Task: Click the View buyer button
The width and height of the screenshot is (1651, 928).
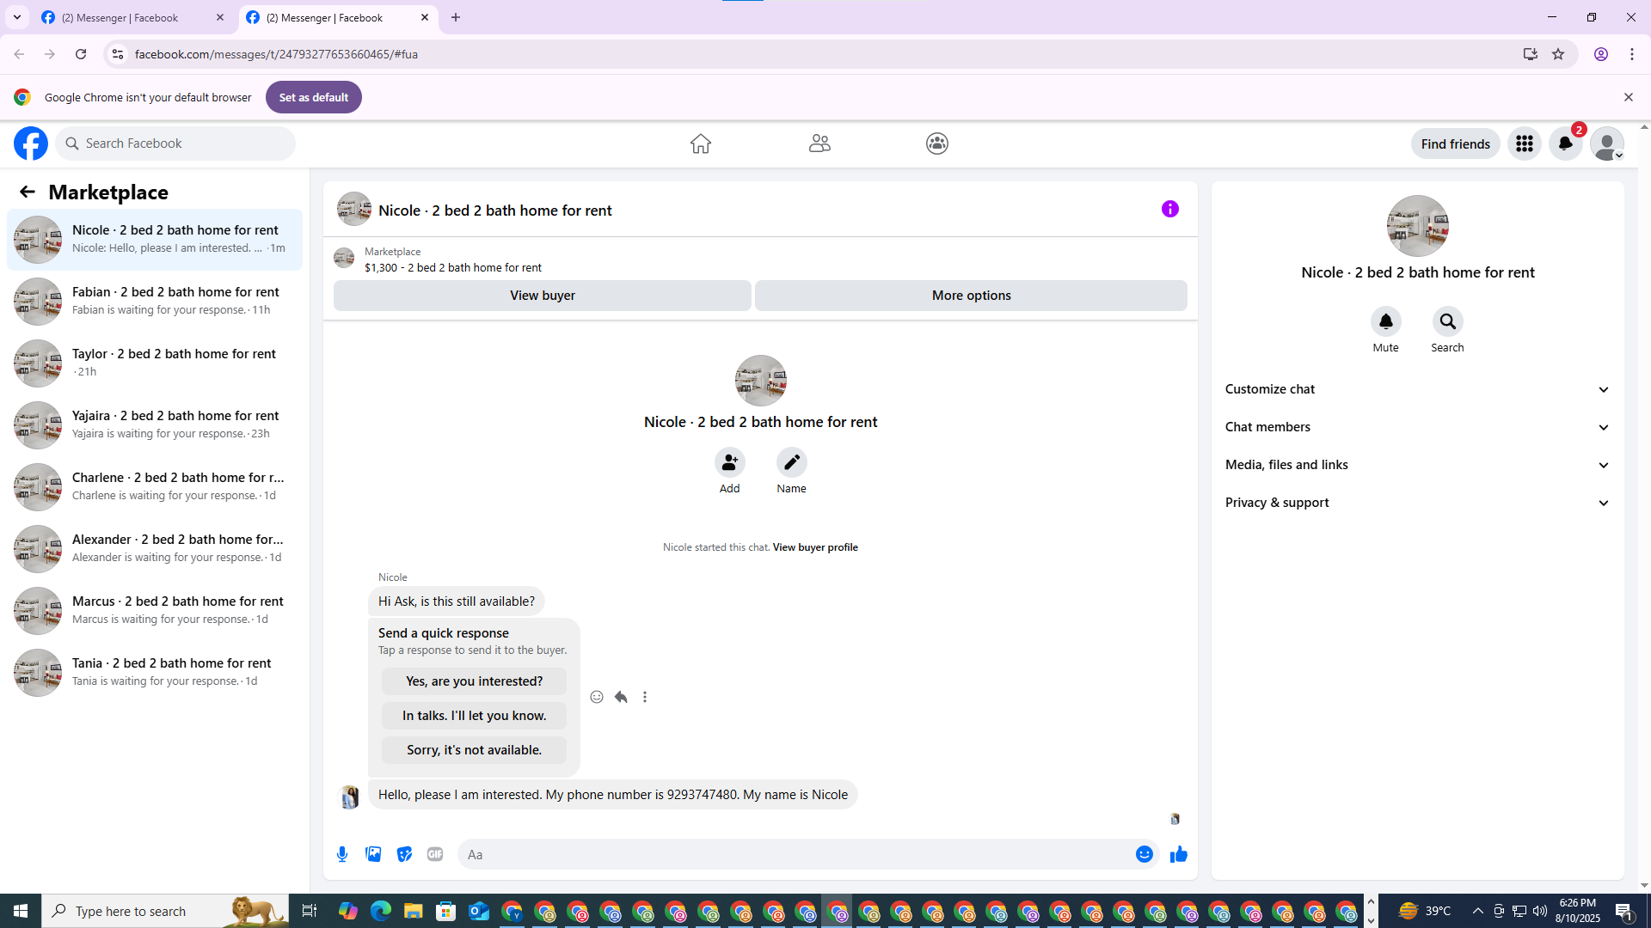Action: [542, 296]
